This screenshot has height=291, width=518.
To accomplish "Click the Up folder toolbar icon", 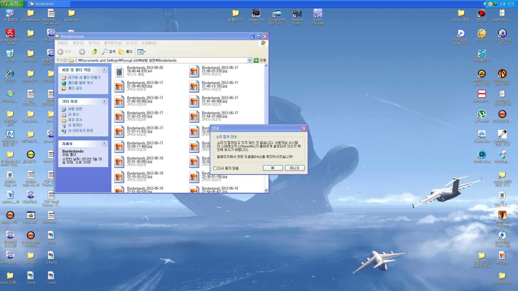I will (x=95, y=52).
